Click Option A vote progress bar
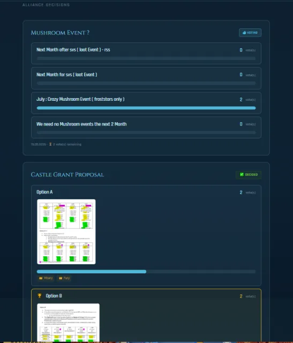This screenshot has width=293, height=343. point(146,272)
